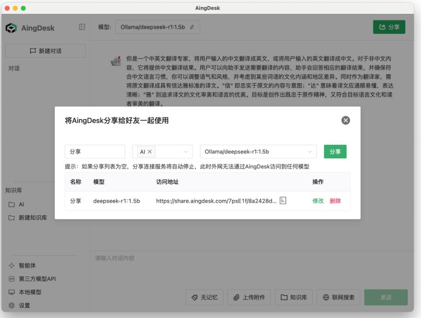Open the model selector in header
The height and width of the screenshot is (318, 421).
tap(157, 28)
